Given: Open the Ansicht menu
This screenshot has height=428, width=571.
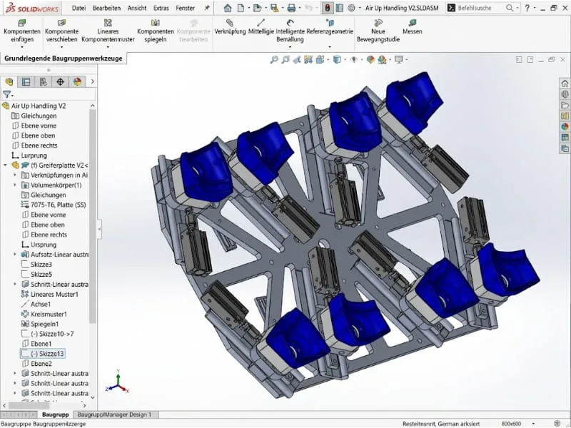Looking at the screenshot, I should (x=137, y=8).
